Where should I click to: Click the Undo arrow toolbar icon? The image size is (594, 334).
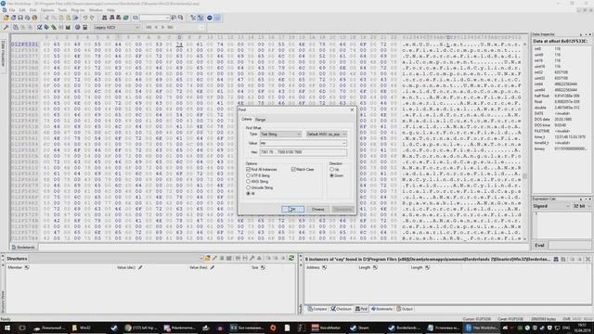[85, 18]
